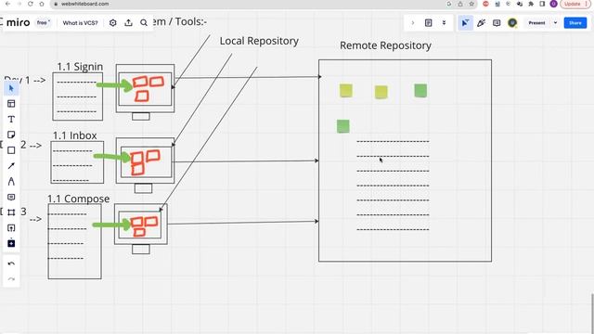The image size is (594, 334).
Task: Reload the page in the browser
Action: (31, 4)
